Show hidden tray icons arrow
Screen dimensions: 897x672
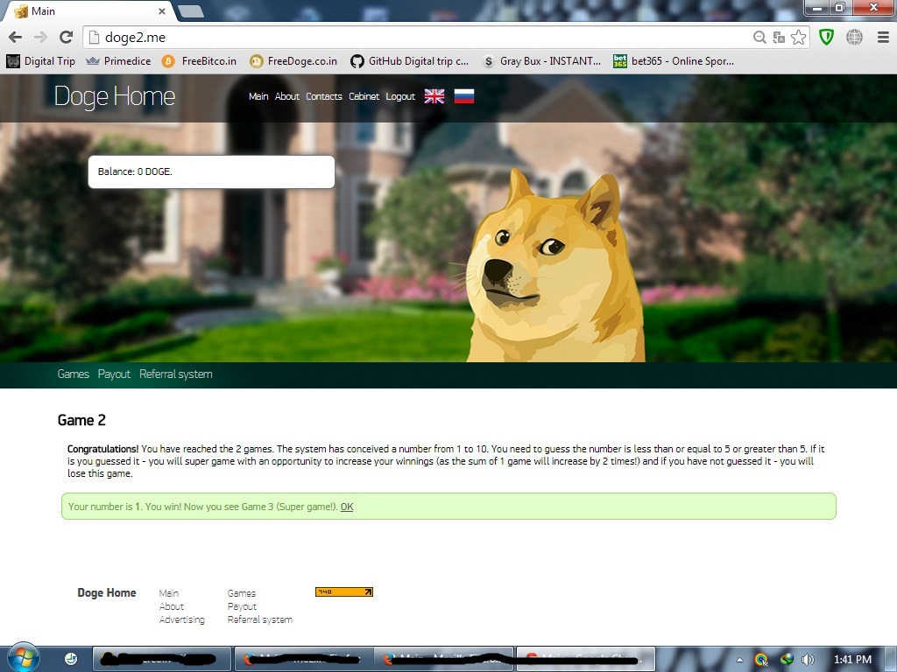tap(739, 660)
